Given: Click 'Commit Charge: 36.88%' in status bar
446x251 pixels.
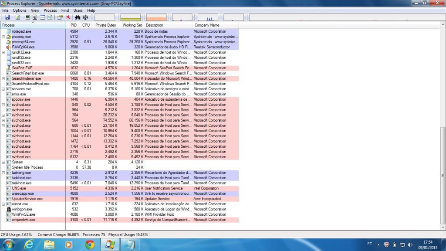Looking at the screenshot, I should (x=59, y=235).
